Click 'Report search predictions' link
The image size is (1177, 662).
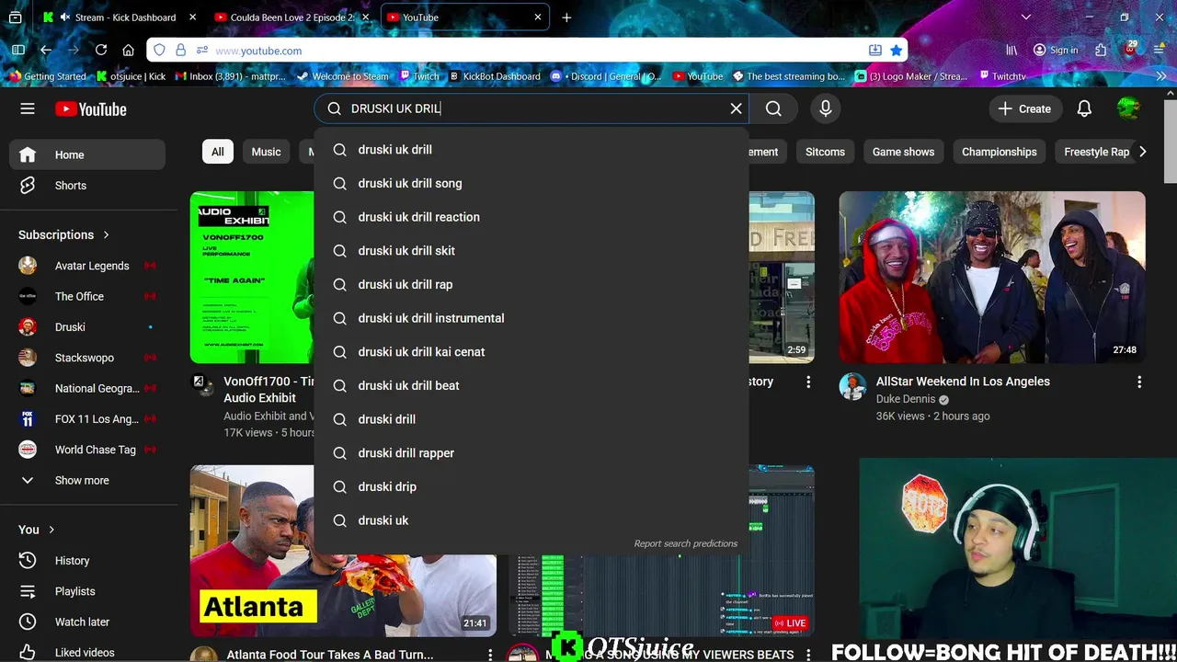tap(685, 543)
